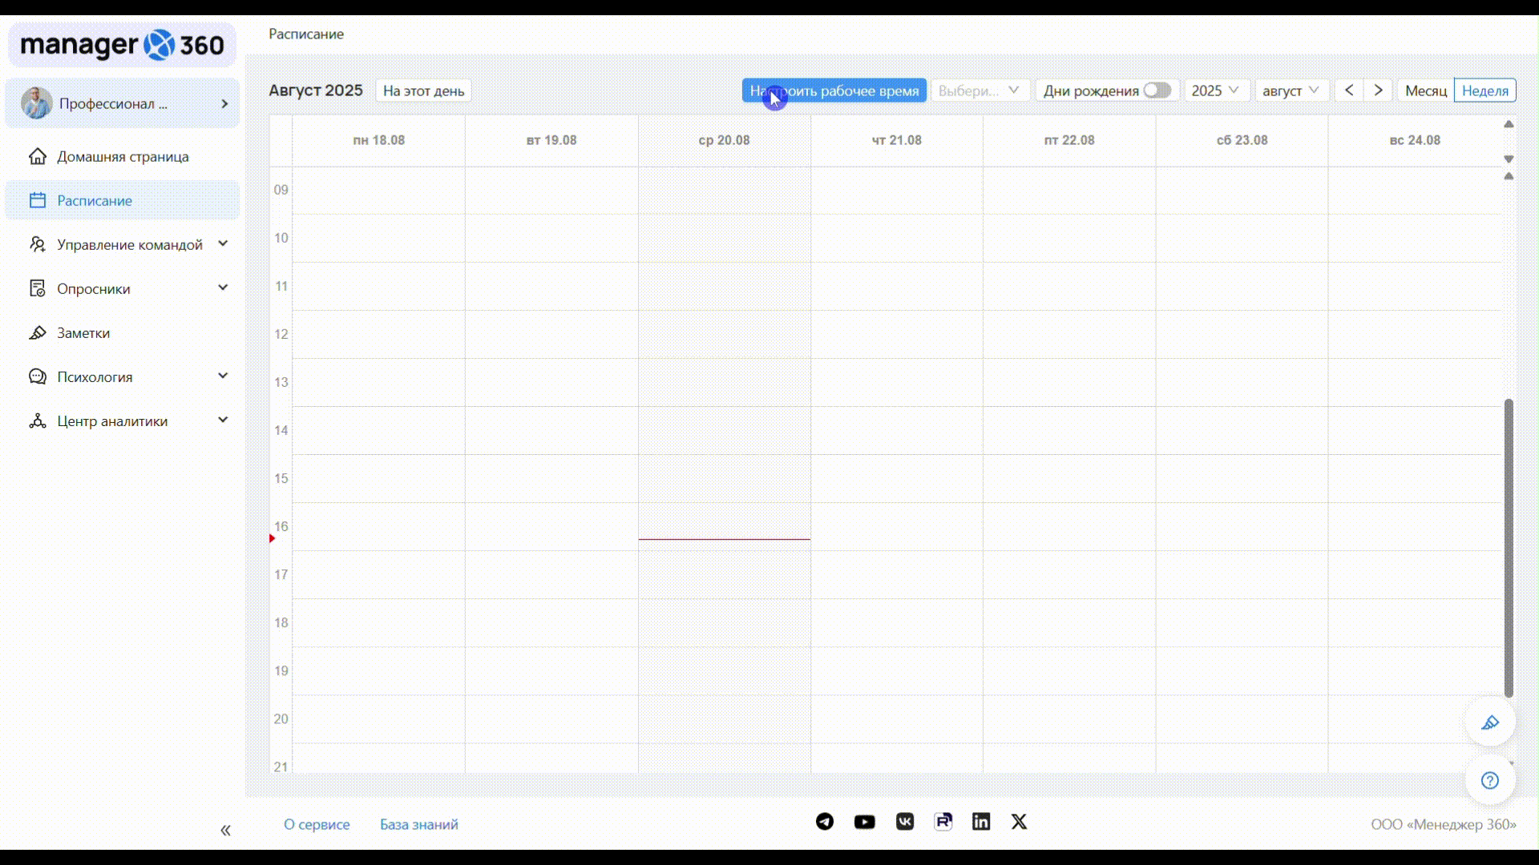This screenshot has width=1539, height=865.
Task: Open the help question mark button
Action: pyautogui.click(x=1489, y=780)
